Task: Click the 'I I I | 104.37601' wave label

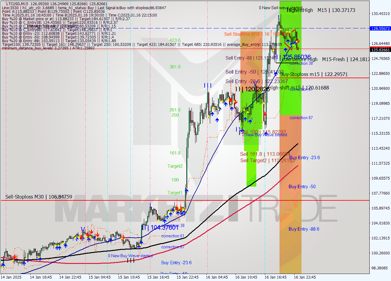Action: pos(160,228)
